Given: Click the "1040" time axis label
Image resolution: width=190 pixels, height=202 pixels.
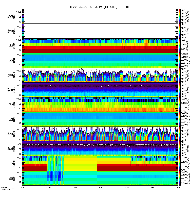Looking at the screenshot, I should pyautogui.click(x=74, y=188).
